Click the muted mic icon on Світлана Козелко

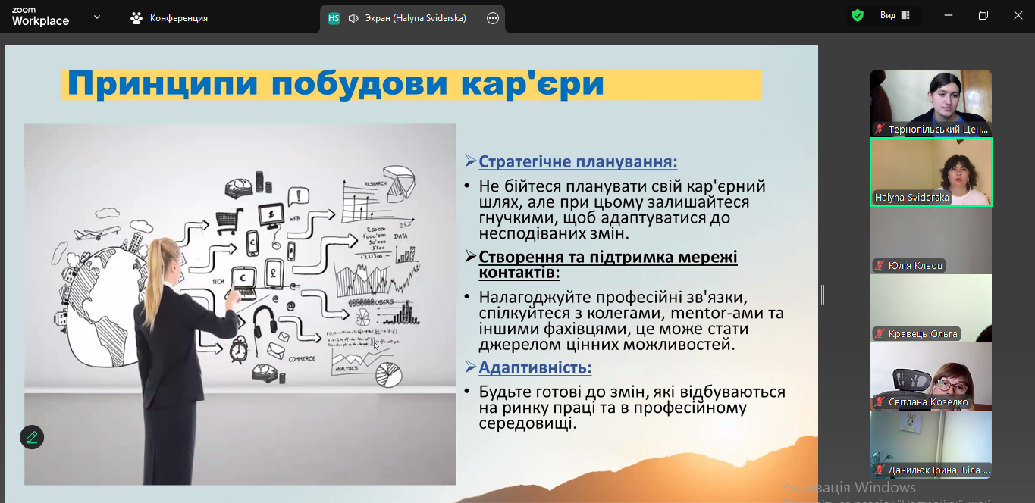click(x=880, y=402)
